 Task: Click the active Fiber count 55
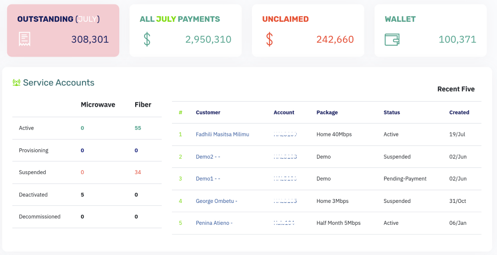click(x=138, y=128)
